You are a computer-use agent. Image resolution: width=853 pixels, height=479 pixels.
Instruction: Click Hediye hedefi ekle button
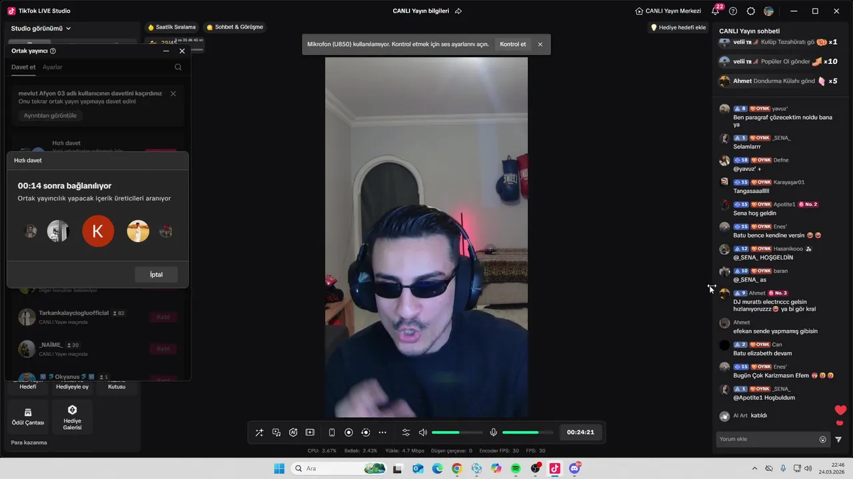tap(678, 27)
